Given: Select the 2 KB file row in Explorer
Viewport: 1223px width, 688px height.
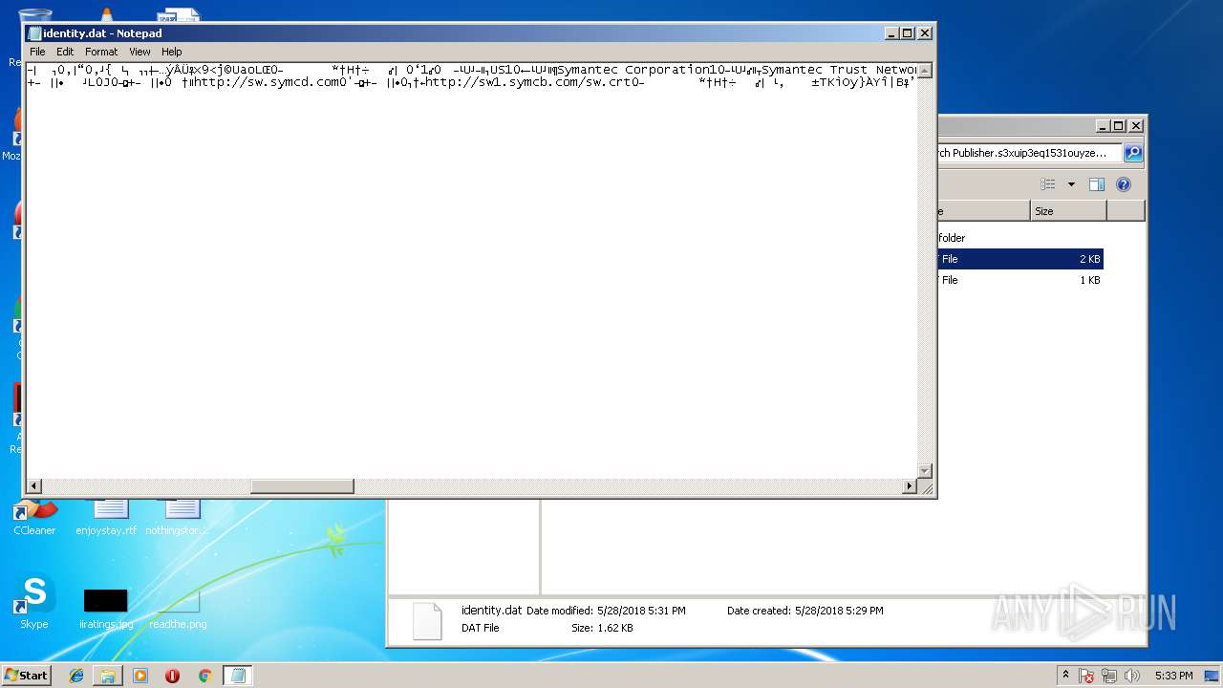Looking at the screenshot, I should pos(1019,259).
